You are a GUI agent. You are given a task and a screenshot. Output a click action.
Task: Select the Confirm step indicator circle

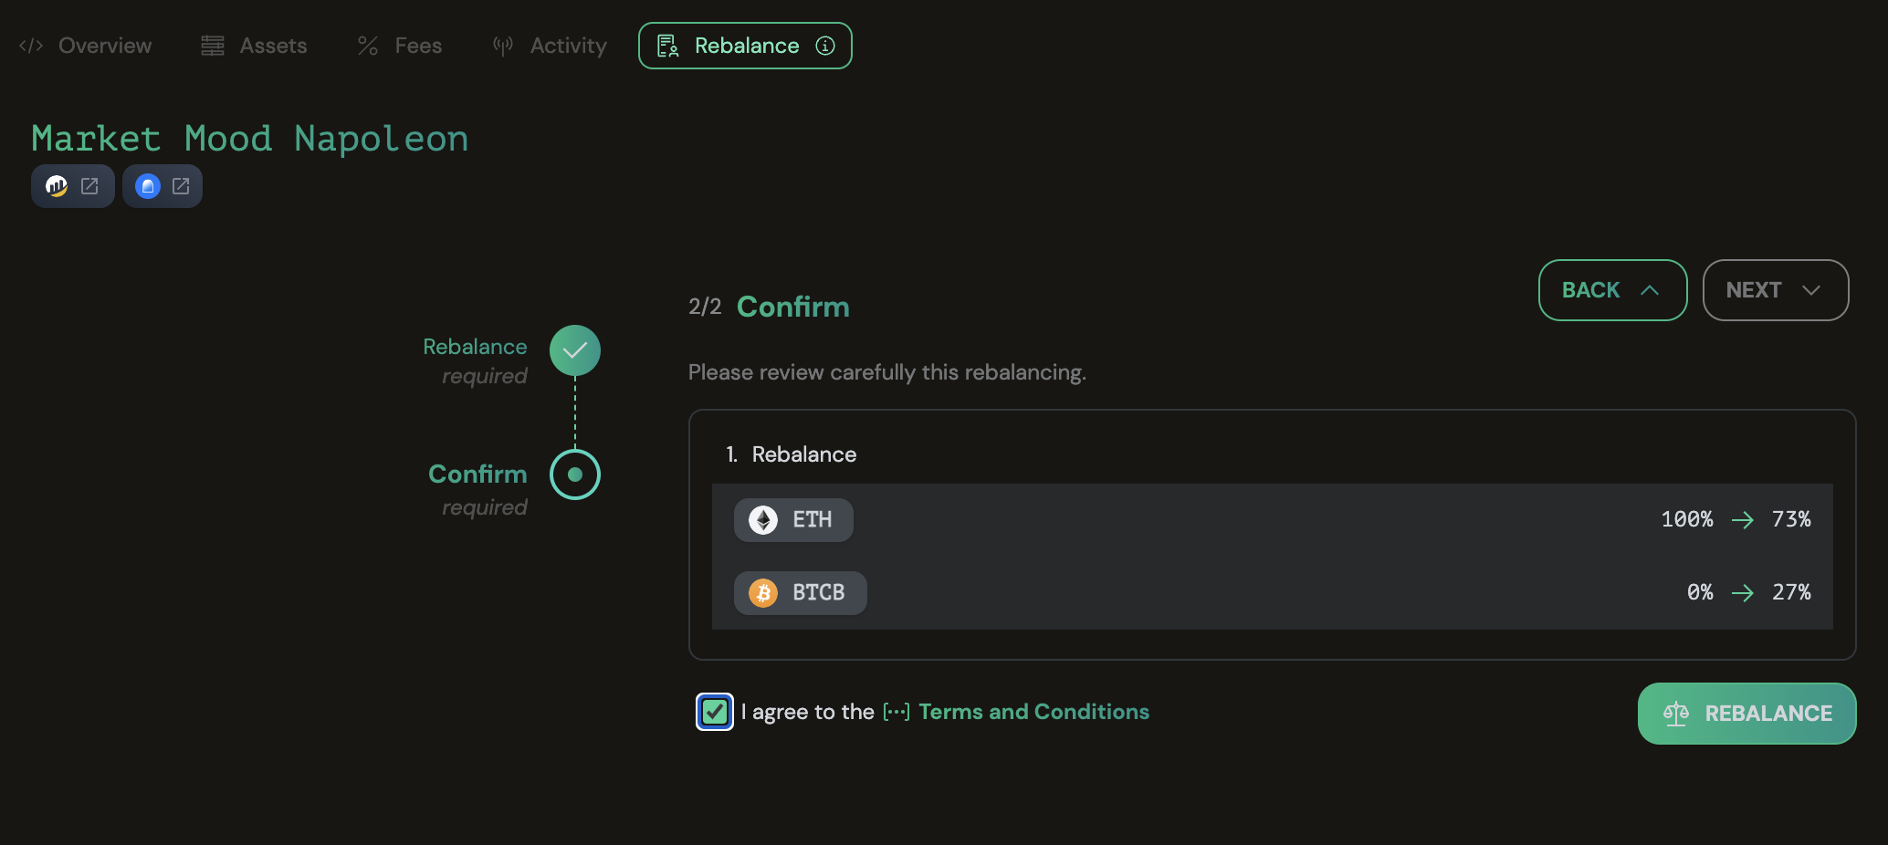click(x=575, y=475)
